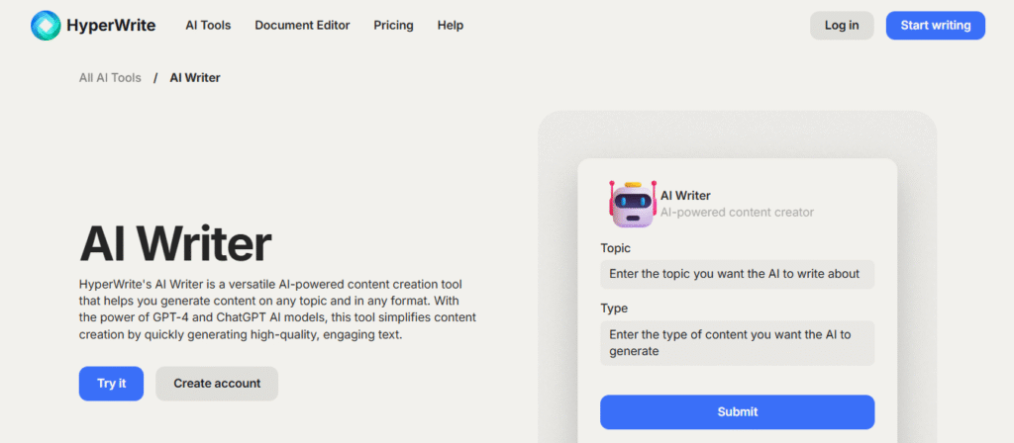The height and width of the screenshot is (443, 1014).
Task: Click the AI-powered content creator subtitle
Action: click(x=737, y=212)
